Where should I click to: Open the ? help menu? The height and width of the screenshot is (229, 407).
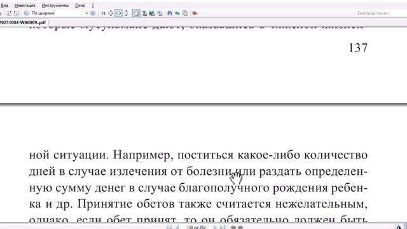pos(93,6)
